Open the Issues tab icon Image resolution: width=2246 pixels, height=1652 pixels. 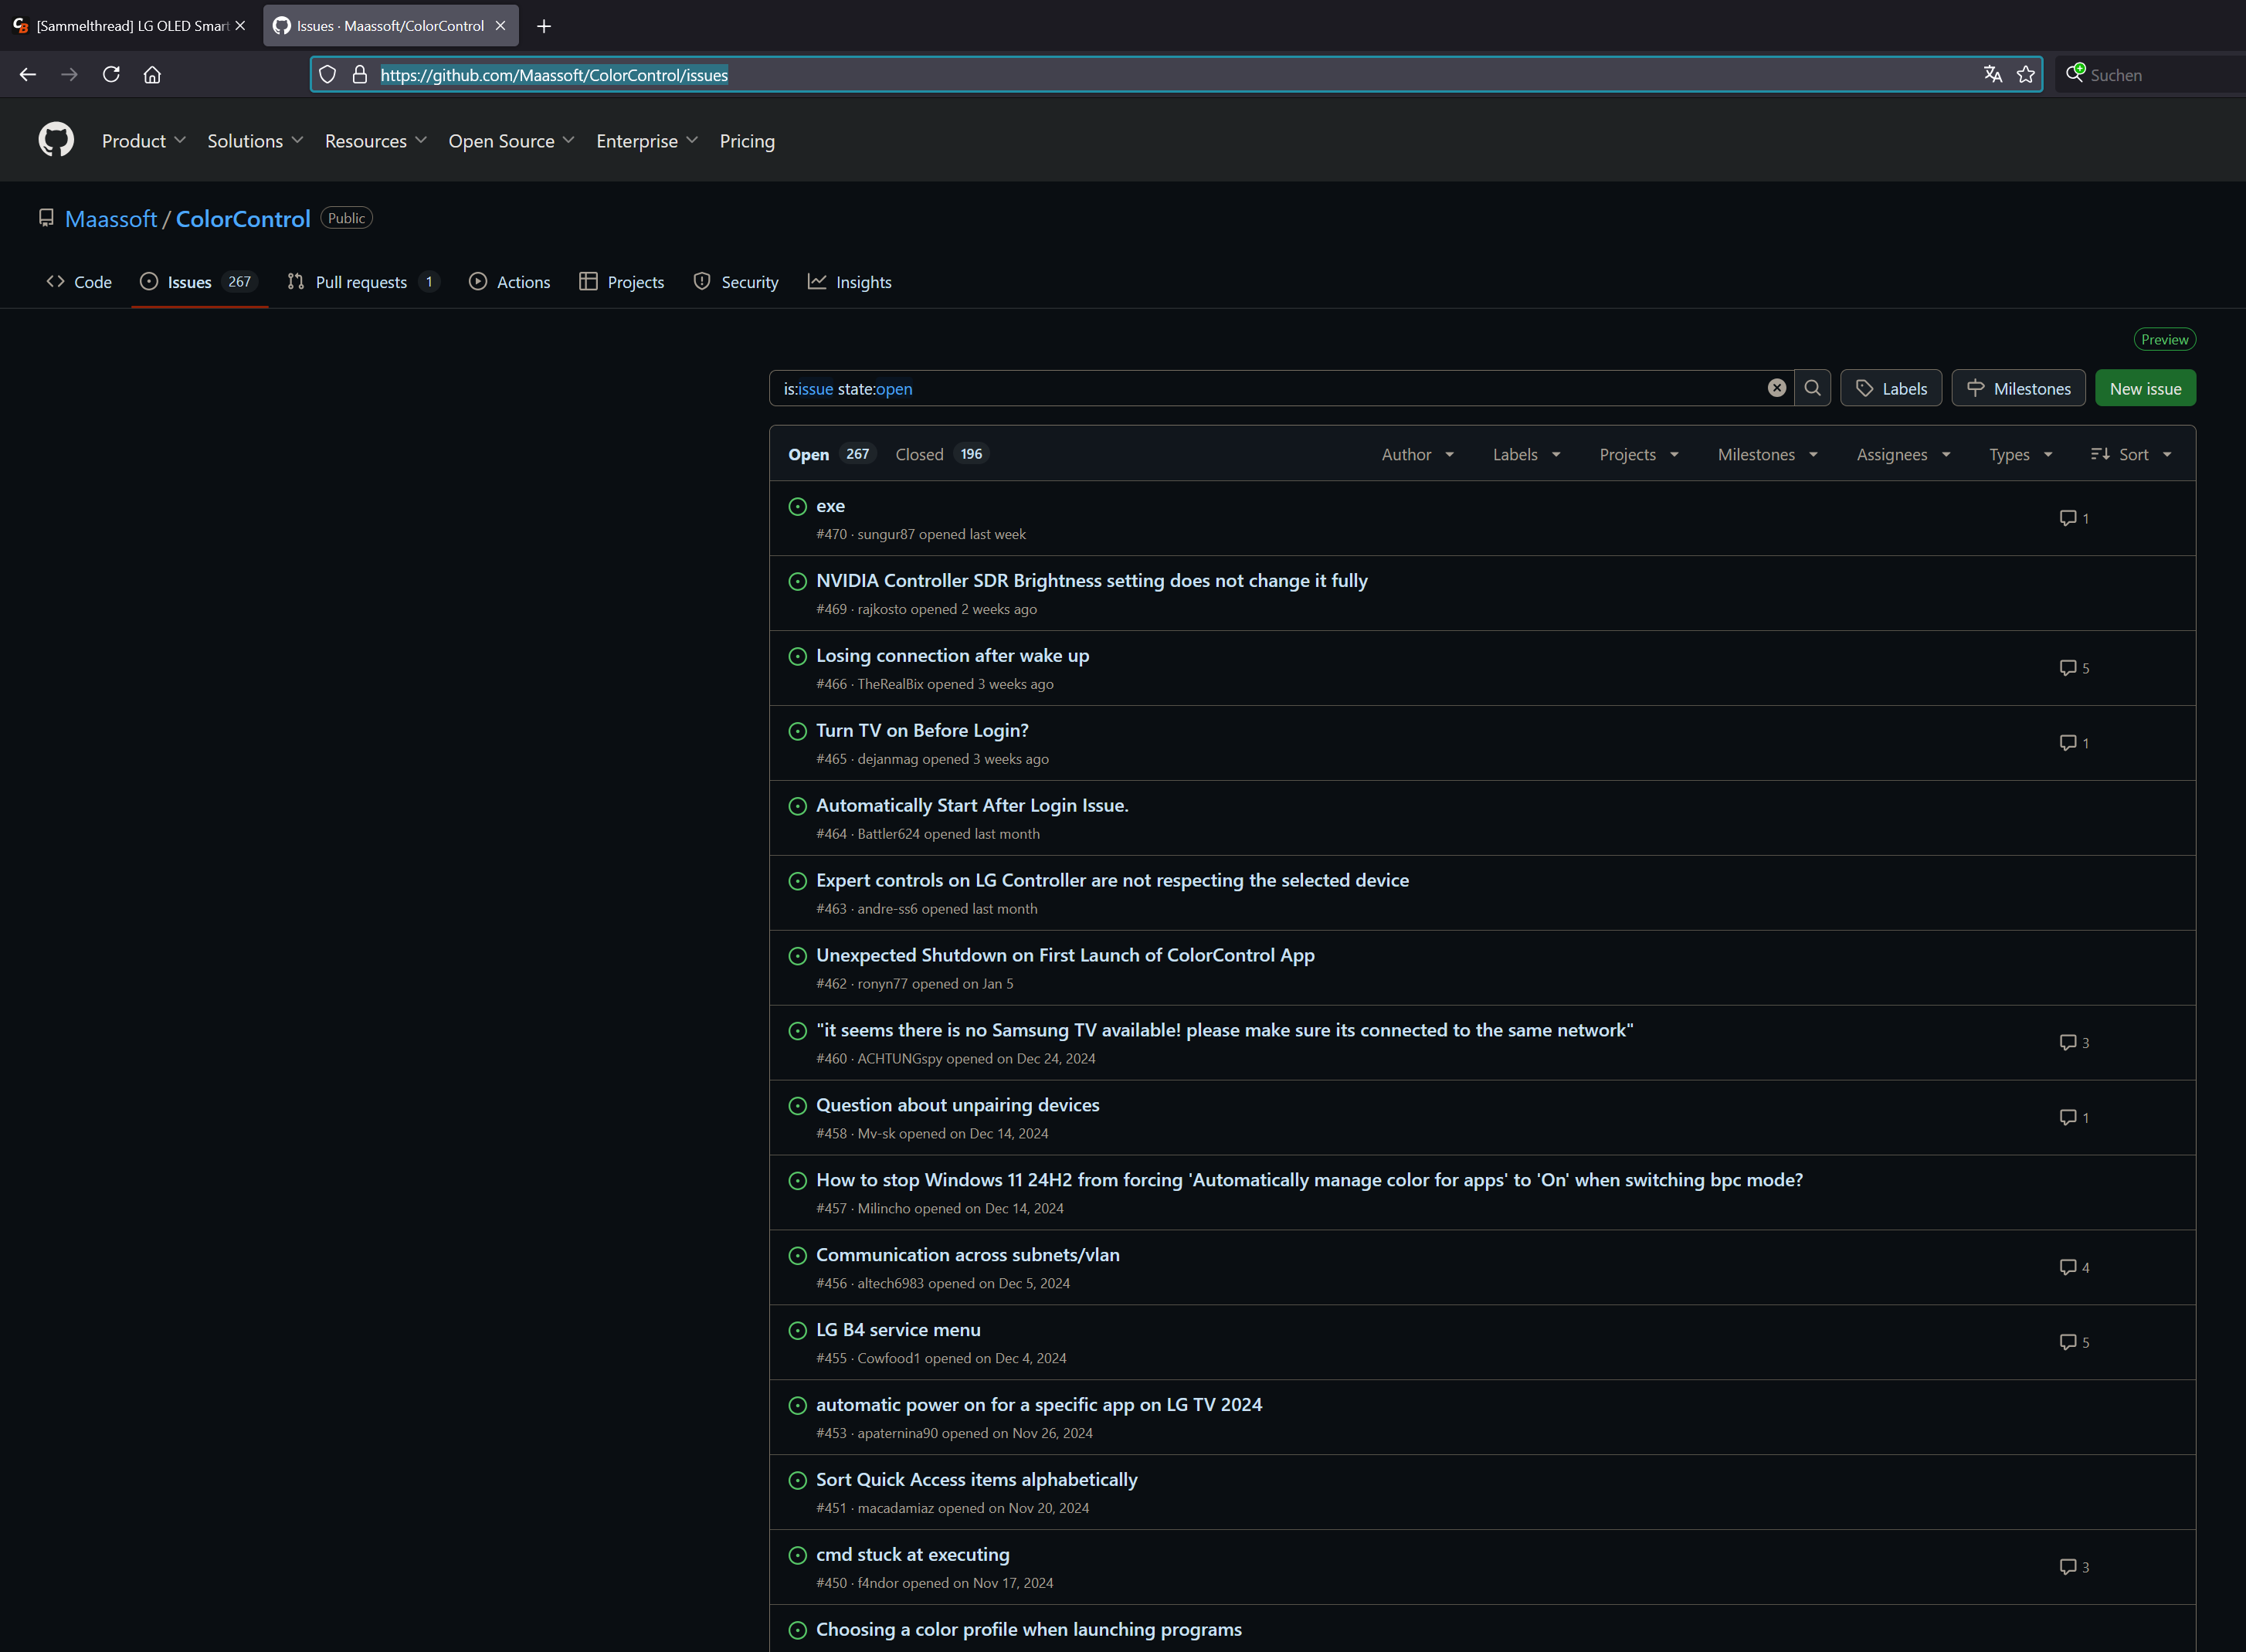149,282
